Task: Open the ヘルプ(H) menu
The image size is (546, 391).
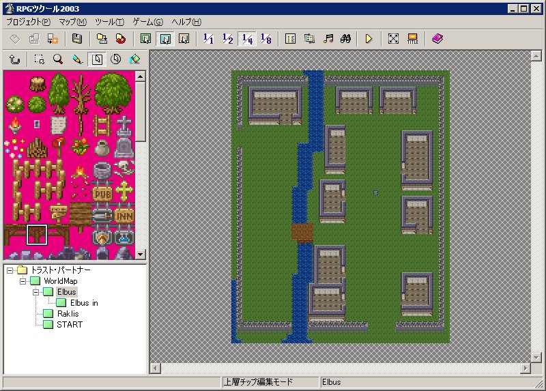Action: click(186, 22)
